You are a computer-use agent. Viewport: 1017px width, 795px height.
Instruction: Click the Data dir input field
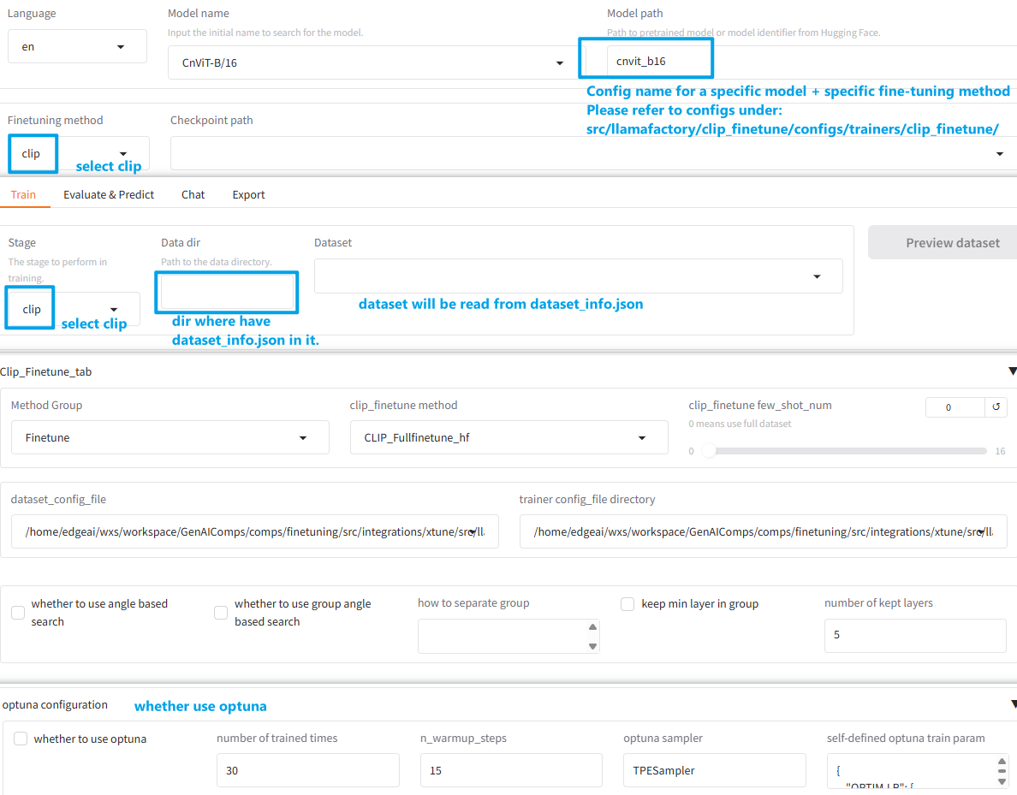(227, 292)
